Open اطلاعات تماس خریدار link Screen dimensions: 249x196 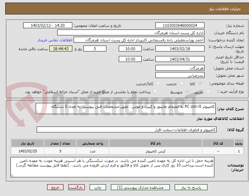pos(55,40)
